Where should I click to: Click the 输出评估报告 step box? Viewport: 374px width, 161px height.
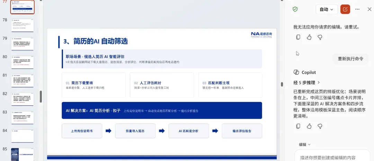242,131
